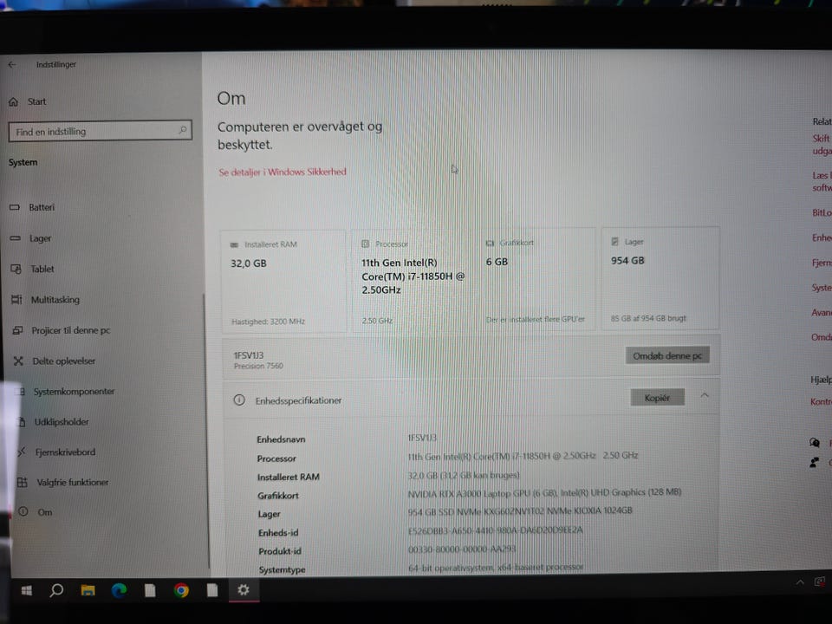Click the Valgfrie funktioner icon

23,483
